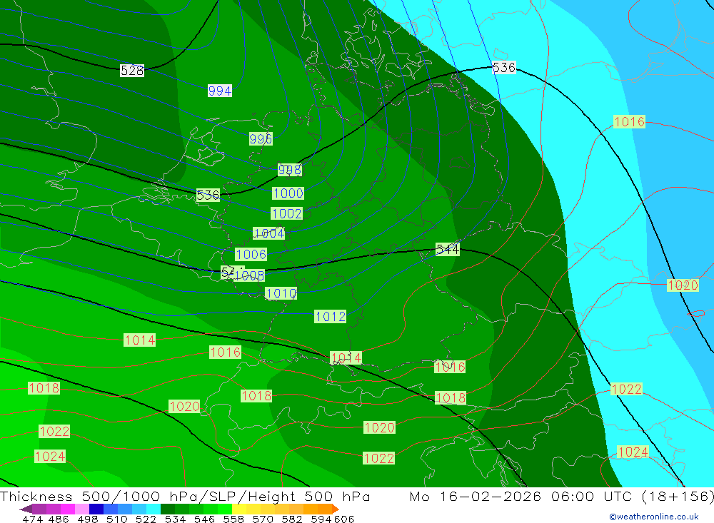This screenshot has width=714, height=523.
Task: Click the light pink legend swatch above 498
Action: pyautogui.click(x=82, y=509)
